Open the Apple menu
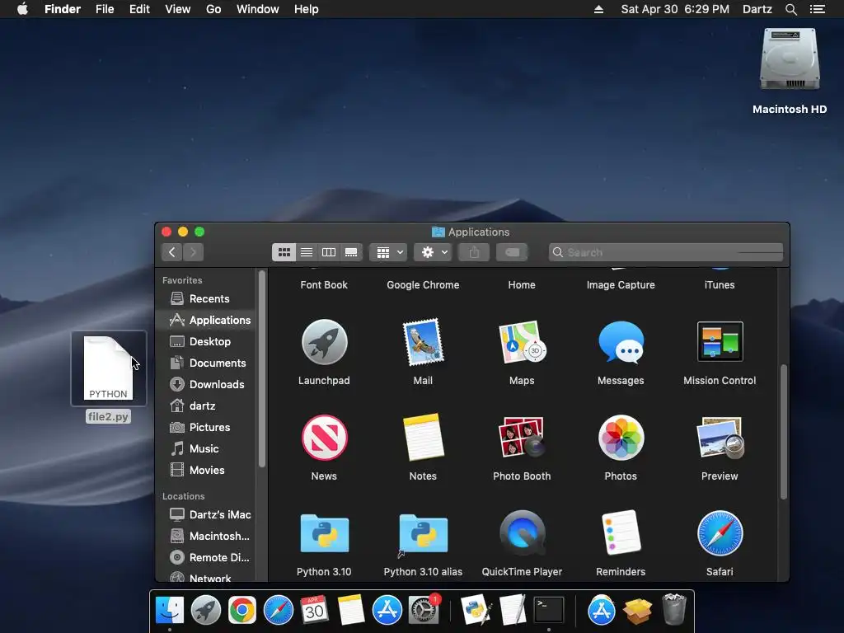 point(22,8)
